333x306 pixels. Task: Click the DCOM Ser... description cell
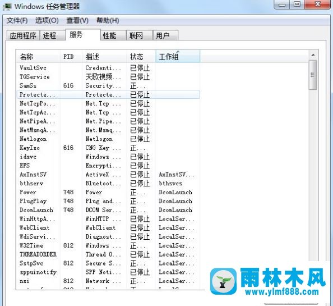coord(103,210)
